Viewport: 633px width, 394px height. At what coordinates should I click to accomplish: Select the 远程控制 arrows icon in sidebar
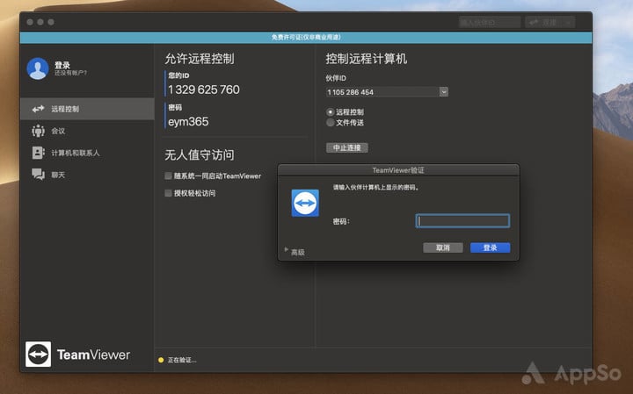pyautogui.click(x=38, y=109)
